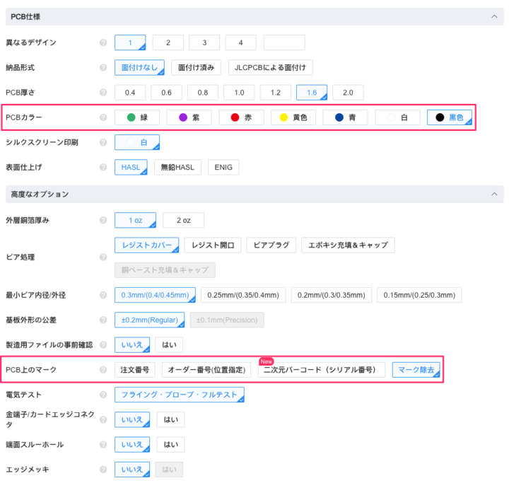Collapse the PCB仕様 section
Image resolution: width=509 pixels, height=483 pixels.
(492, 16)
